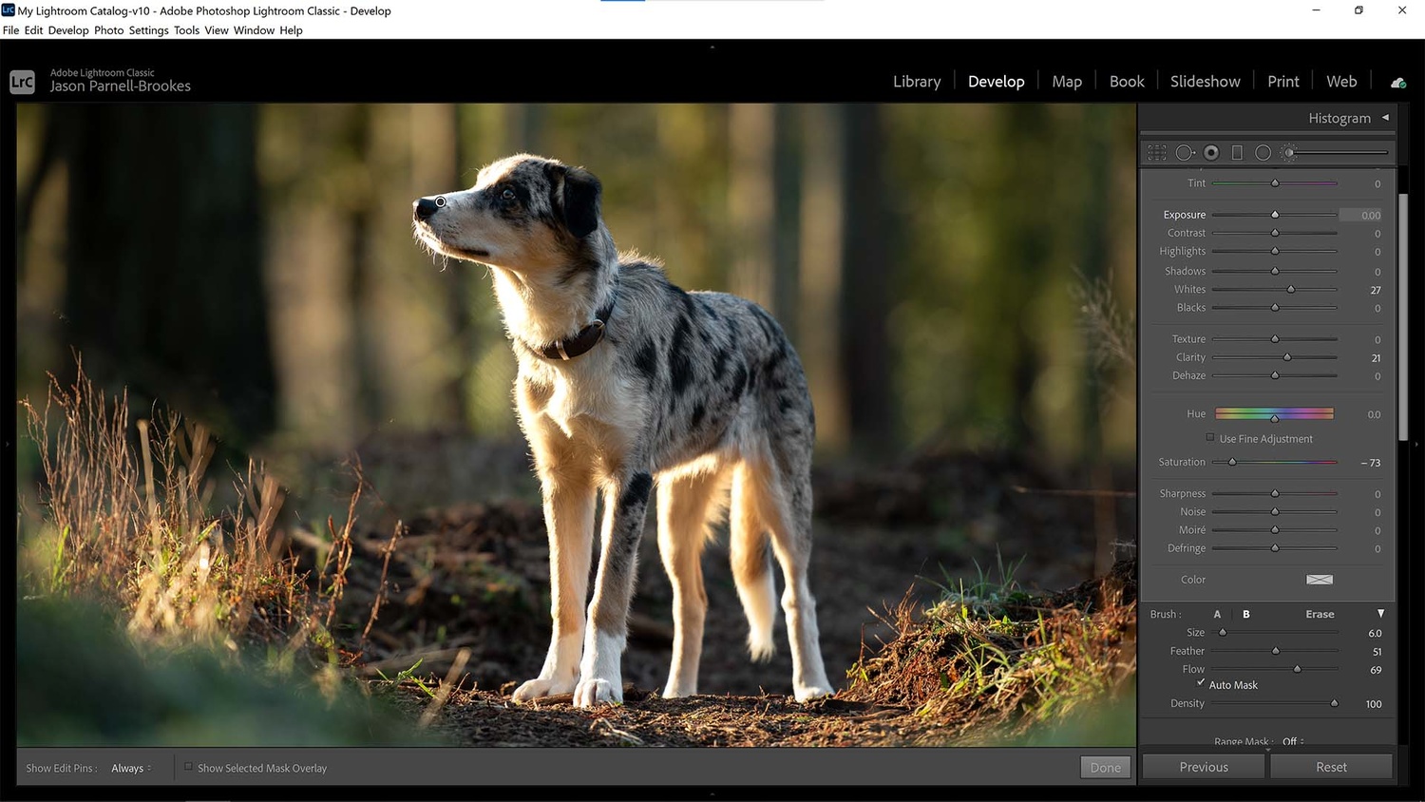Open Range Mask dropdown
The width and height of the screenshot is (1425, 802).
point(1293,741)
